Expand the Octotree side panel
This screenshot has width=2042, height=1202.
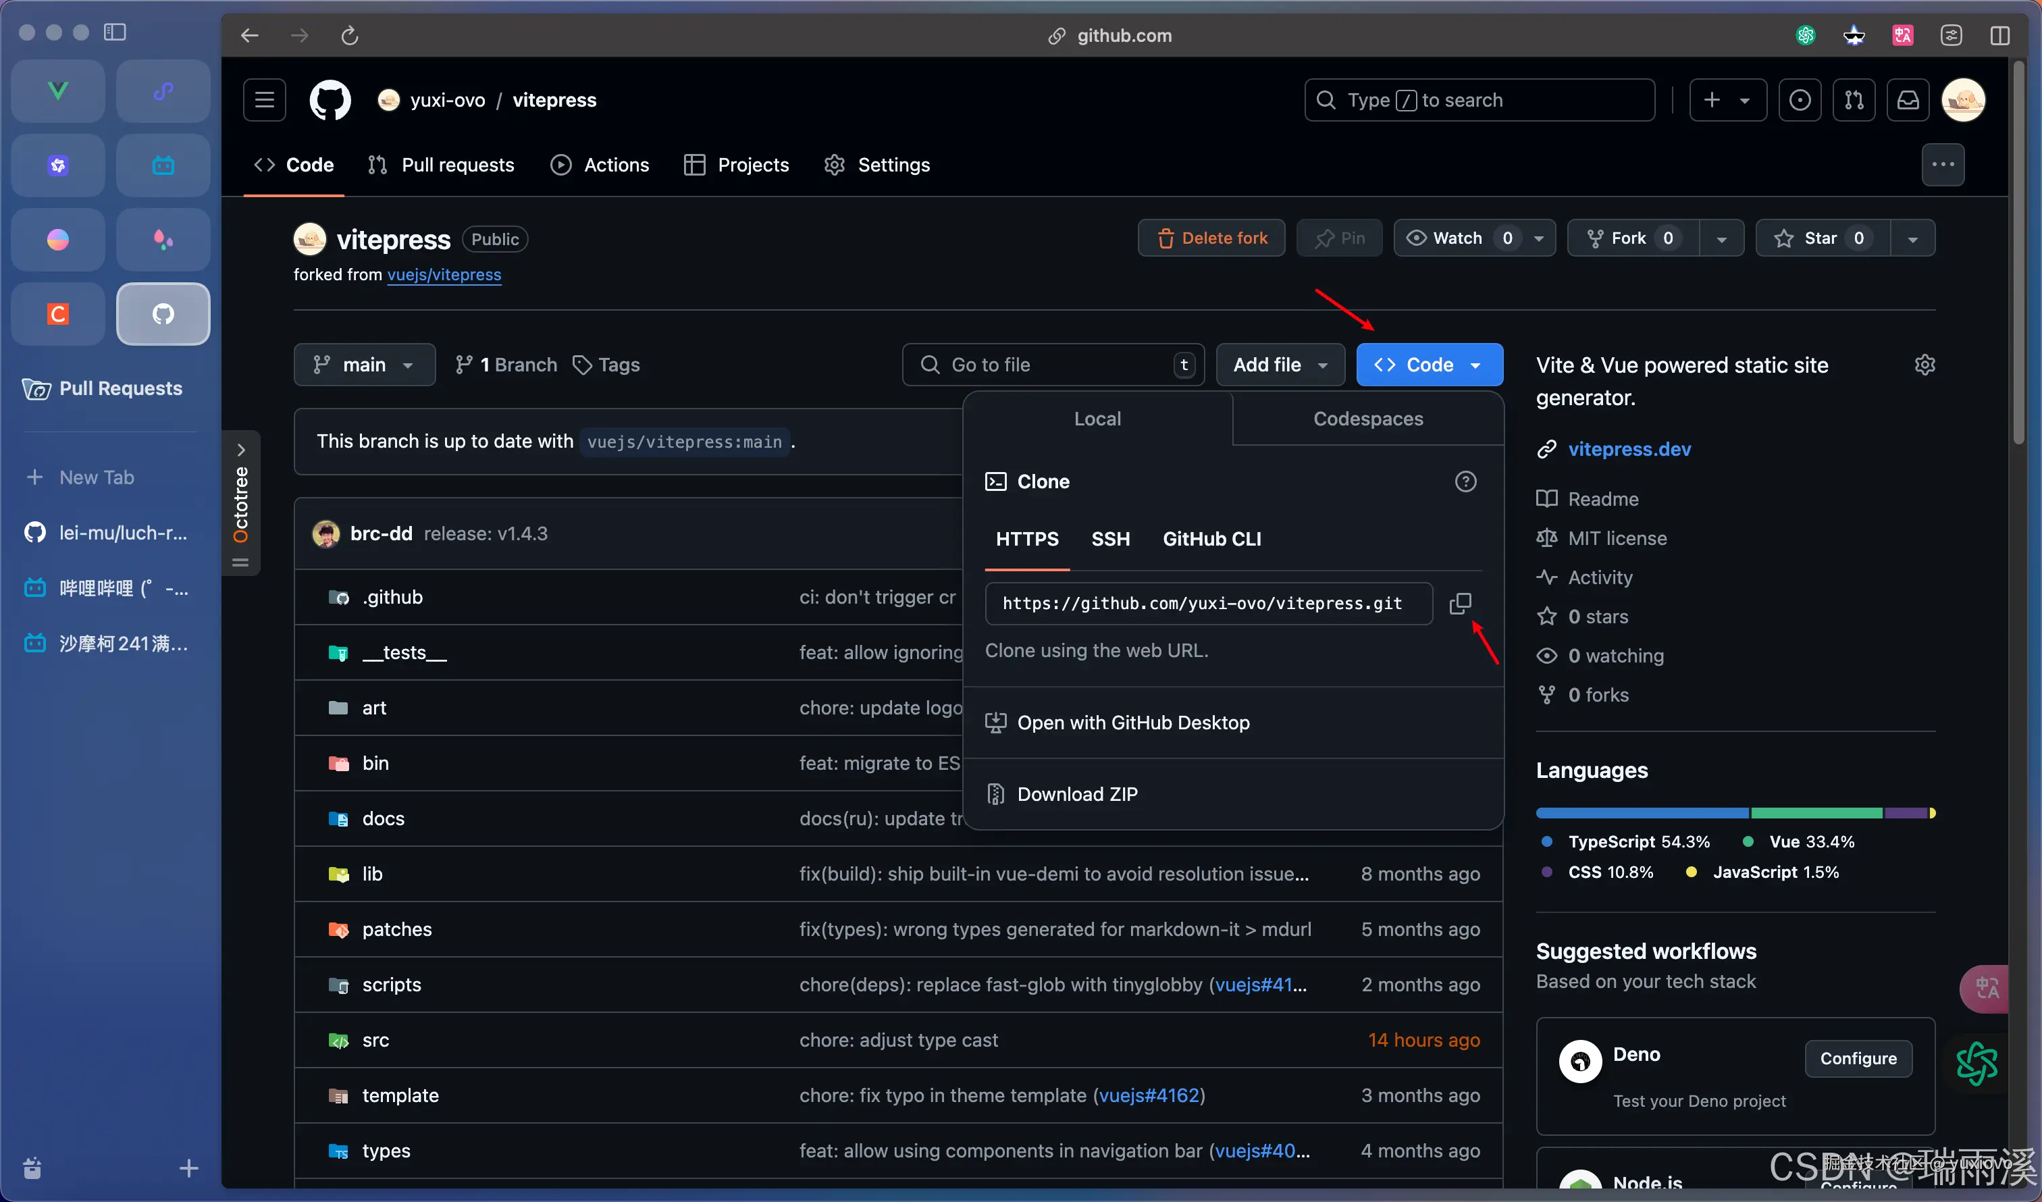coord(240,449)
